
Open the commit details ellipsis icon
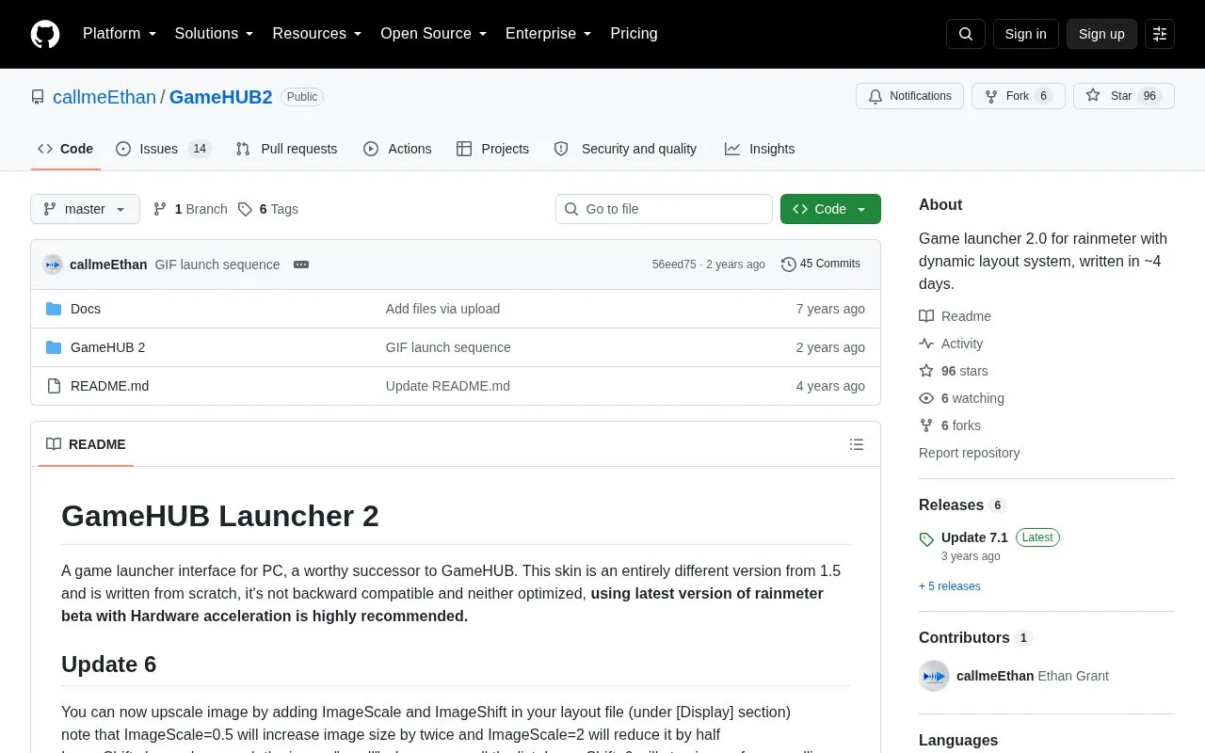pyautogui.click(x=301, y=264)
